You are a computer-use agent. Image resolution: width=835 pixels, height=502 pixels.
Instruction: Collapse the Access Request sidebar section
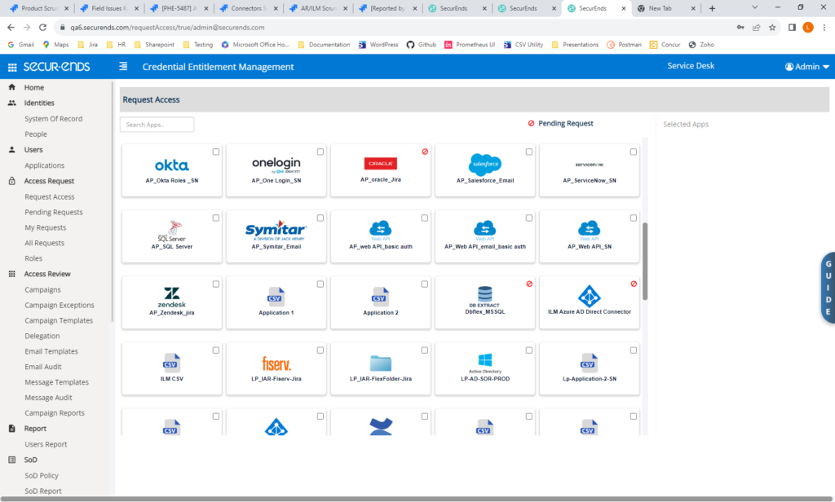point(49,181)
